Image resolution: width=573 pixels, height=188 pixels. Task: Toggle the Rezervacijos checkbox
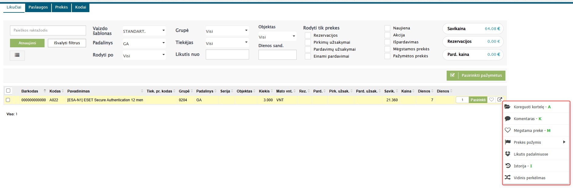pos(308,35)
